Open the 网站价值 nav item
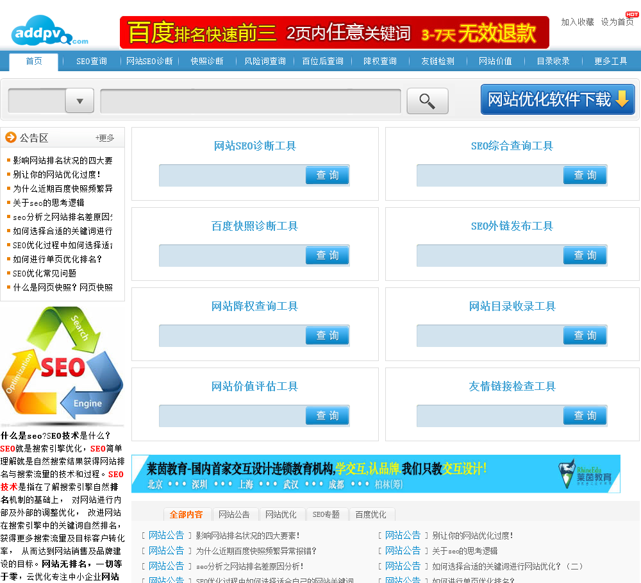641x583 pixels. tap(495, 62)
